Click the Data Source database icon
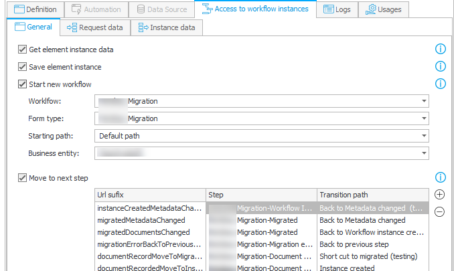The width and height of the screenshot is (454, 271). [x=141, y=9]
